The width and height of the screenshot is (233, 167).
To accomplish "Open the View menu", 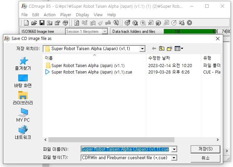I will pyautogui.click(x=98, y=15).
